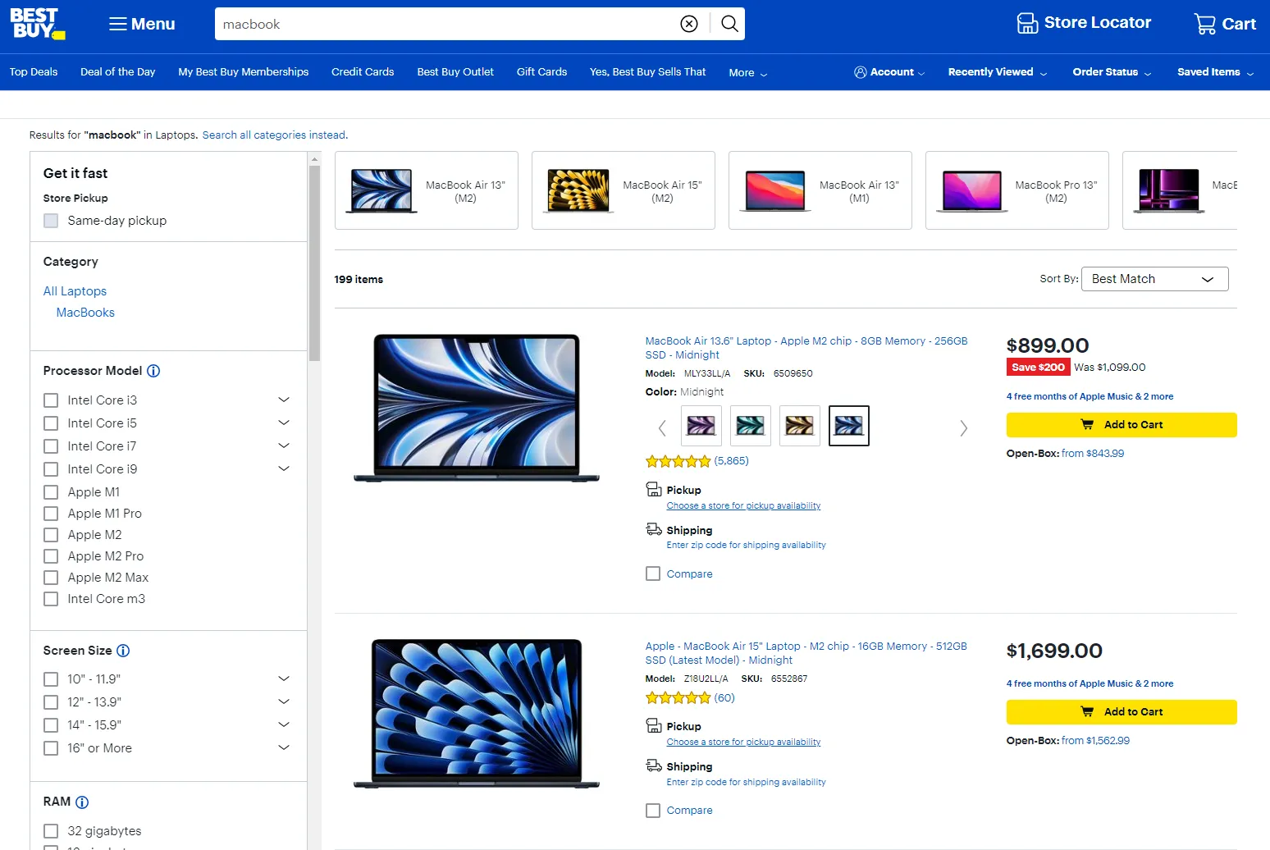Open the More navigation dropdown
Viewport: 1270px width, 850px height.
(748, 73)
